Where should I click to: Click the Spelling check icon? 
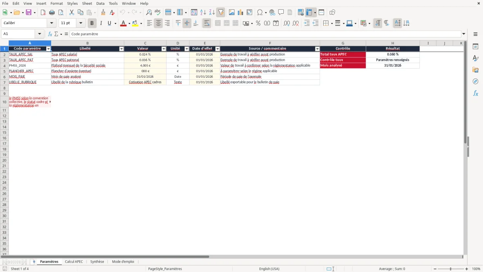pyautogui.click(x=158, y=12)
